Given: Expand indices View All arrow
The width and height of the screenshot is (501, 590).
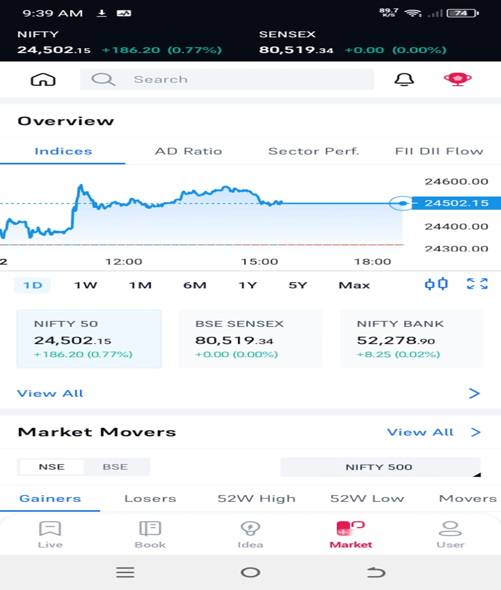Looking at the screenshot, I should tap(474, 393).
